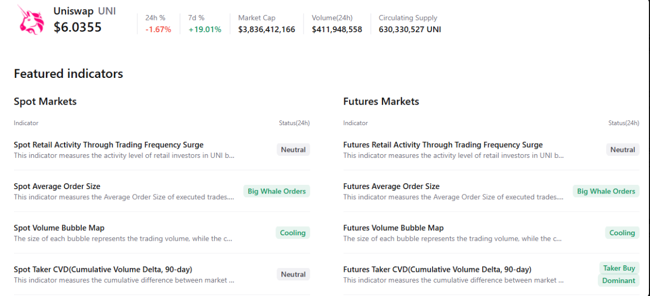Click the Taker Buy Dominant status badge

pos(619,274)
